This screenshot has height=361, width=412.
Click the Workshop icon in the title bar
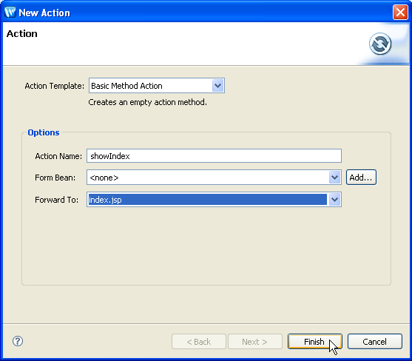point(10,13)
